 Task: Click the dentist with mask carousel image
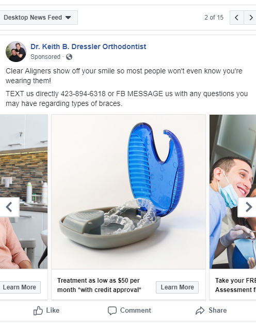[x=233, y=192]
